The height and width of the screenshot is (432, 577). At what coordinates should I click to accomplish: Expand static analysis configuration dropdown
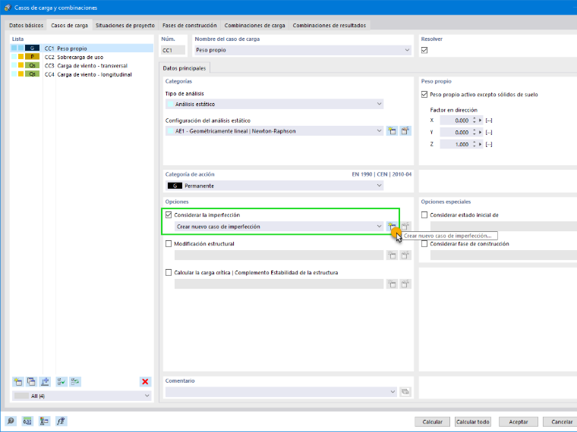point(379,131)
